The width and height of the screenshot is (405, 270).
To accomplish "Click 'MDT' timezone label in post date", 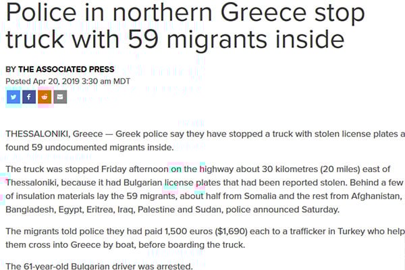I will click(x=122, y=82).
